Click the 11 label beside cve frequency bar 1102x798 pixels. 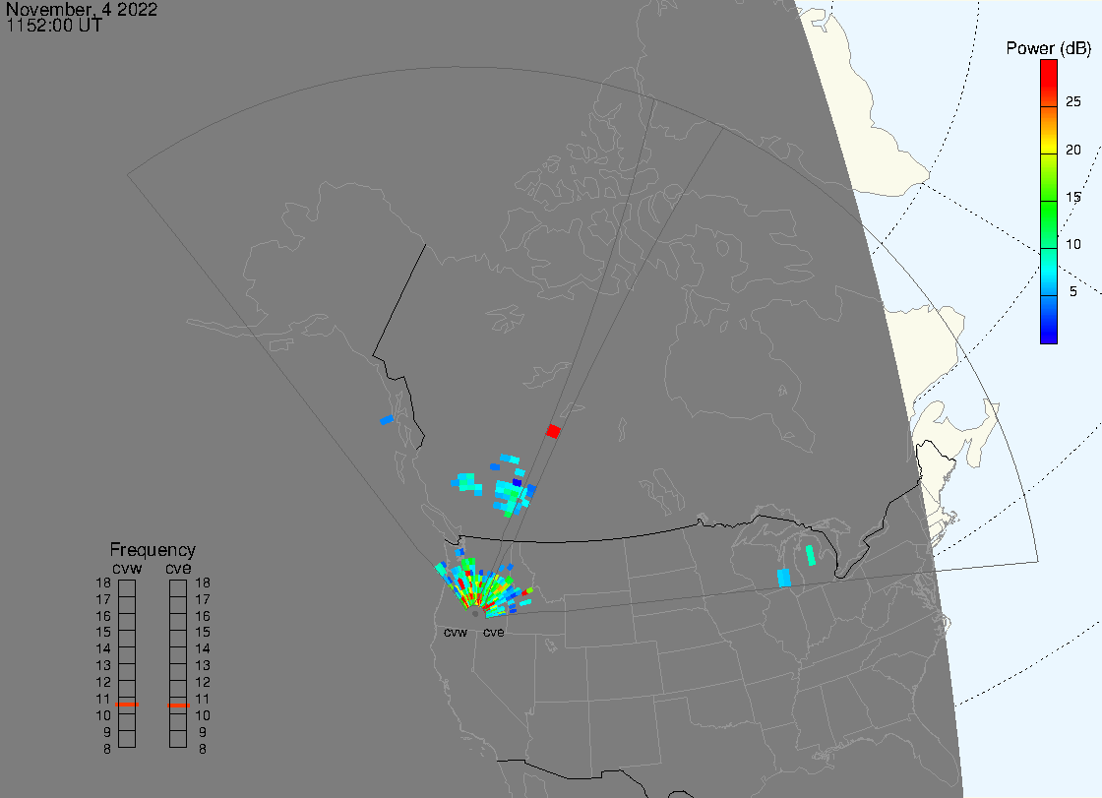(203, 699)
